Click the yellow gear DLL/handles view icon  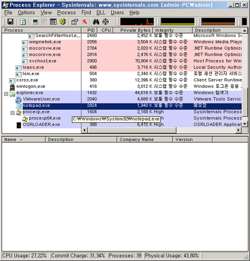(63, 22)
